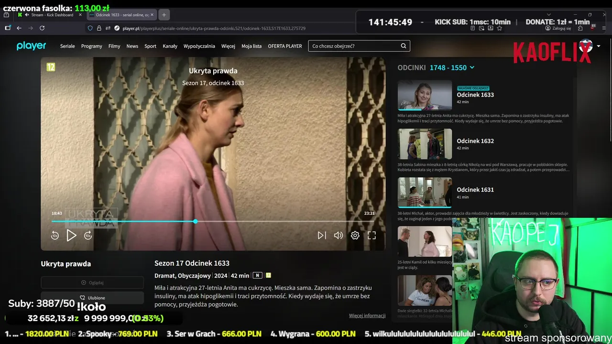Open Moja lista page
This screenshot has height=344, width=612.
pyautogui.click(x=251, y=46)
